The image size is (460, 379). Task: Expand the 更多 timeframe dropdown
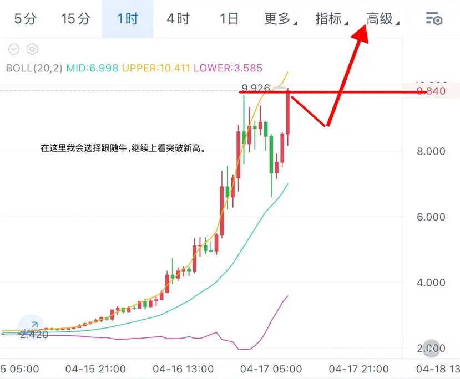pyautogui.click(x=280, y=19)
